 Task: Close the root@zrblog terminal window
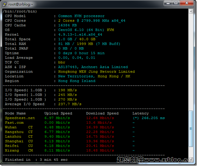187,3
